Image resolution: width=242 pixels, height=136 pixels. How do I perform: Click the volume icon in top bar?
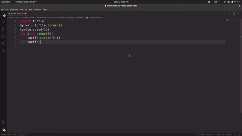coord(228,2)
